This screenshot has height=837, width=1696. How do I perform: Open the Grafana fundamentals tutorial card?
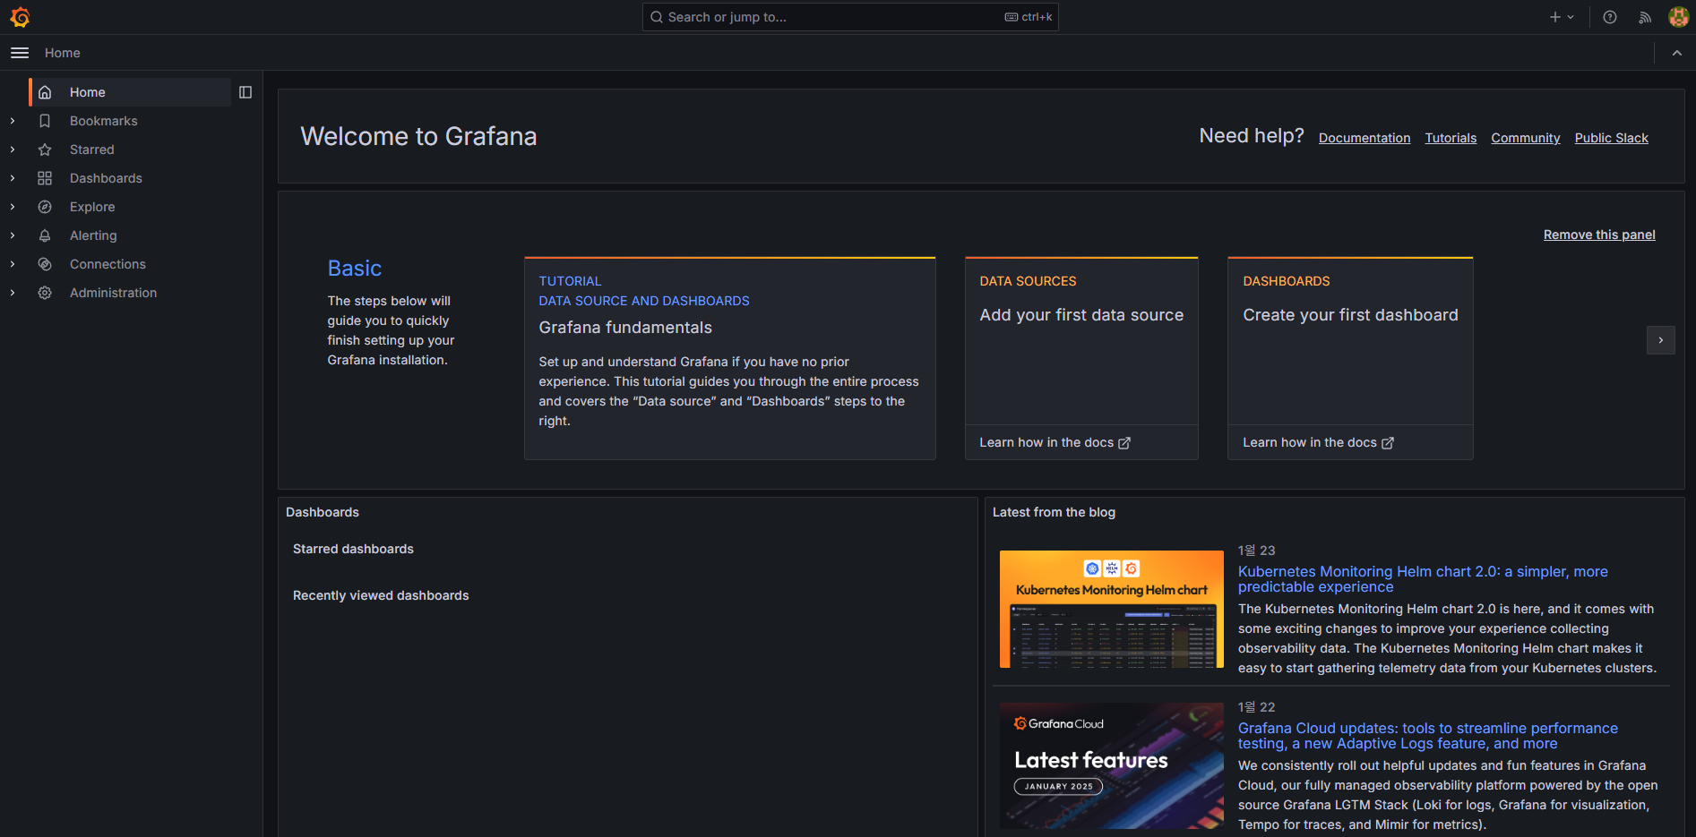click(x=730, y=358)
